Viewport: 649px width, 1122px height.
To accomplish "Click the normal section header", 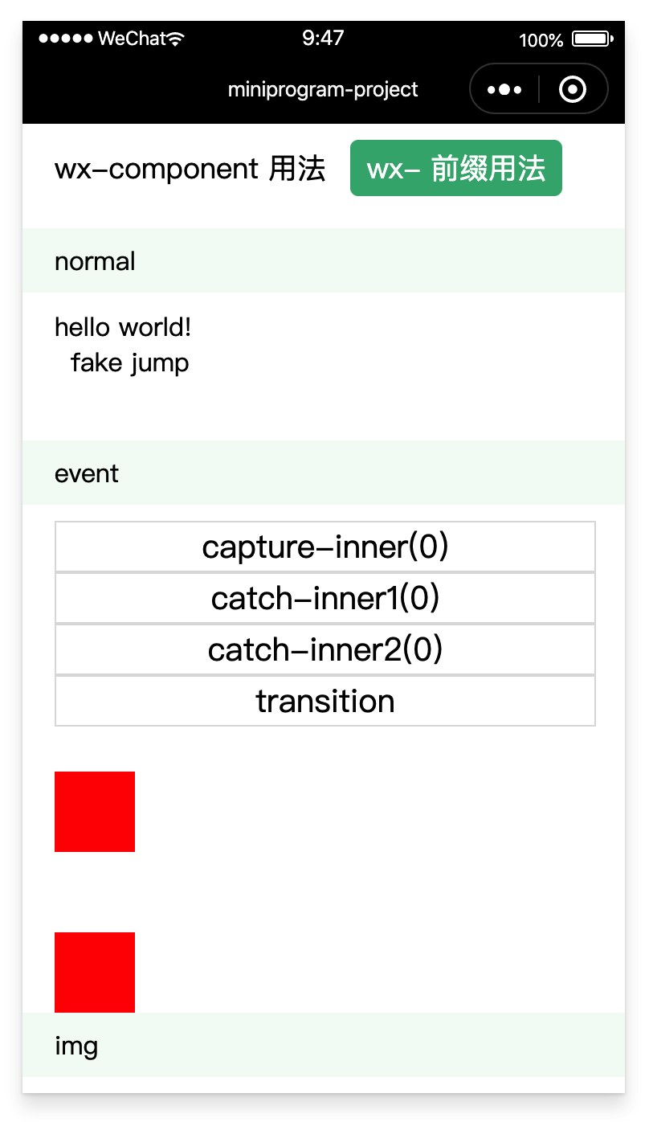I will pyautogui.click(x=324, y=260).
